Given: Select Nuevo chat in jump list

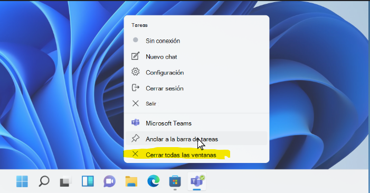Looking at the screenshot, I should (x=196, y=56).
